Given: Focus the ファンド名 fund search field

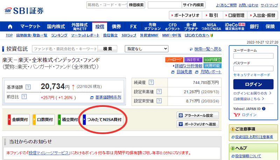Looking at the screenshot, I should pyautogui.click(x=65, y=49).
